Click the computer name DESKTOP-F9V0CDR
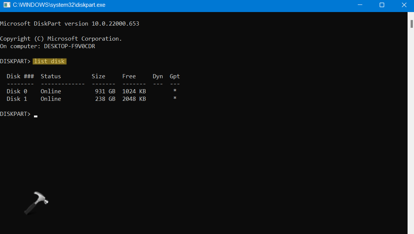 pos(69,46)
